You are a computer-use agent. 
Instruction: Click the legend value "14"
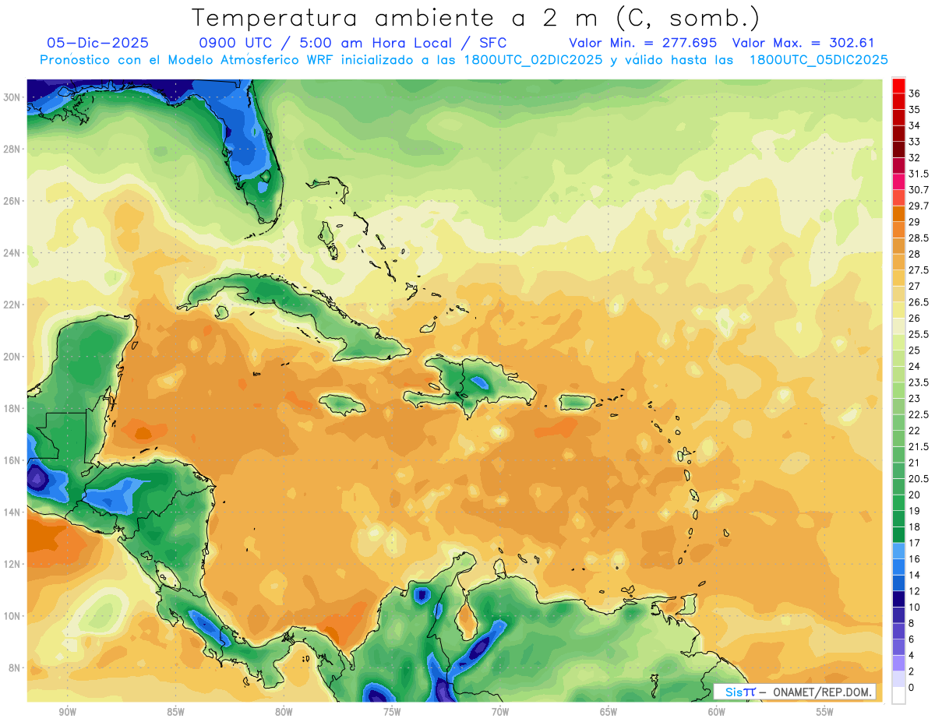pos(915,575)
